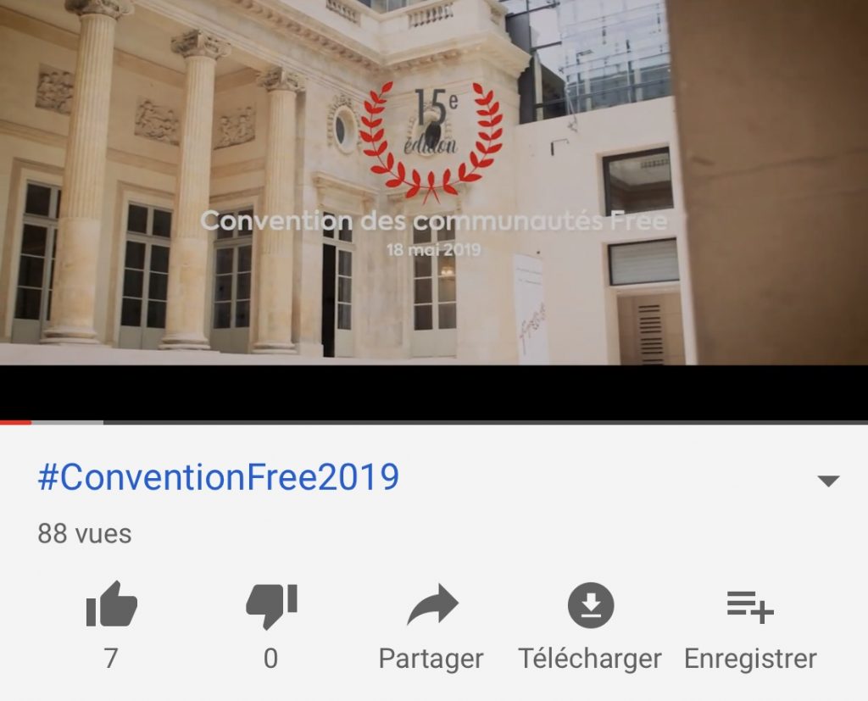Seek to the dark unplayed progress bar portion

click(x=486, y=422)
